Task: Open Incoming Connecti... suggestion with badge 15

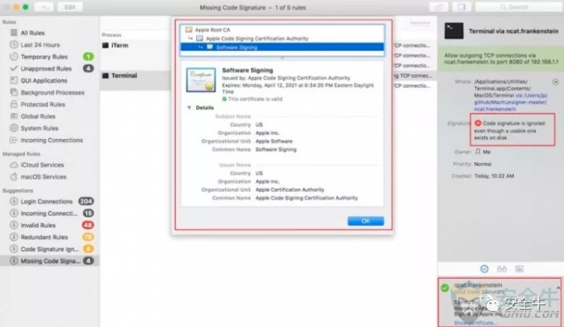Action: (50, 213)
